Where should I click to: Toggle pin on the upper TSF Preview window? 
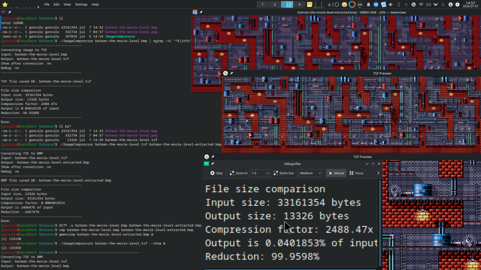tap(232, 73)
